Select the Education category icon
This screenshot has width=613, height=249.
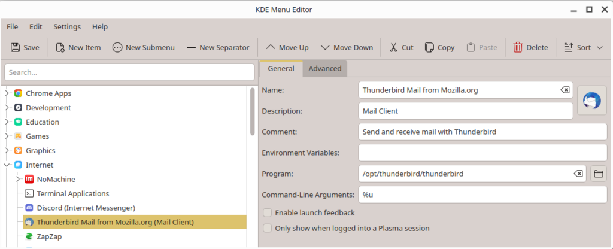tap(18, 122)
